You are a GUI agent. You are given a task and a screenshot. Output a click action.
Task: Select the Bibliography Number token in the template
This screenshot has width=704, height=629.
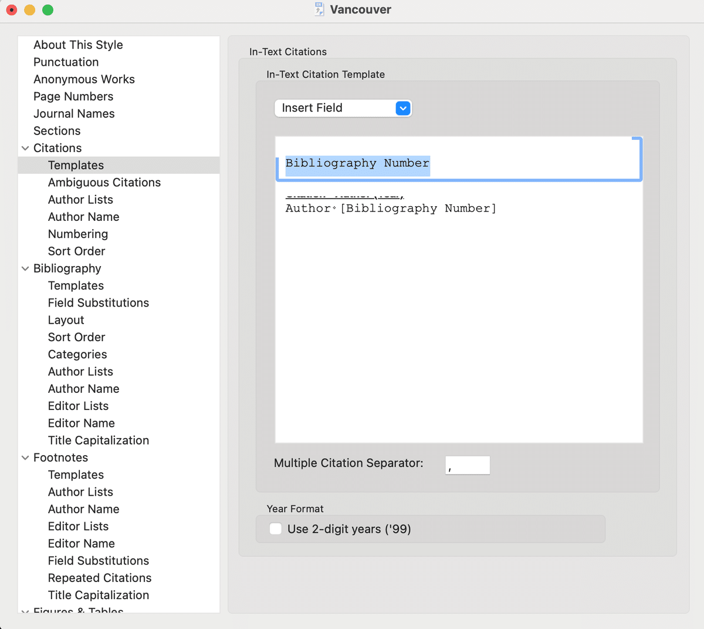357,163
